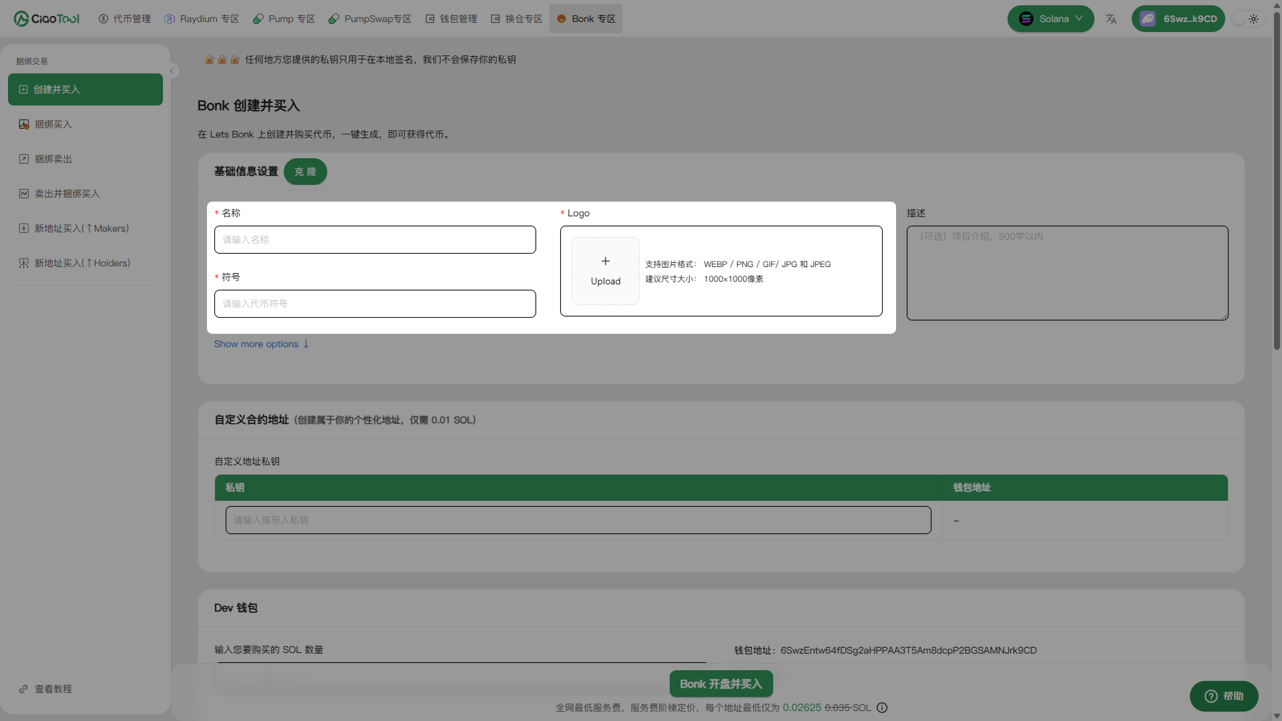Click the language translate icon
This screenshot has height=721, width=1282.
(1111, 19)
